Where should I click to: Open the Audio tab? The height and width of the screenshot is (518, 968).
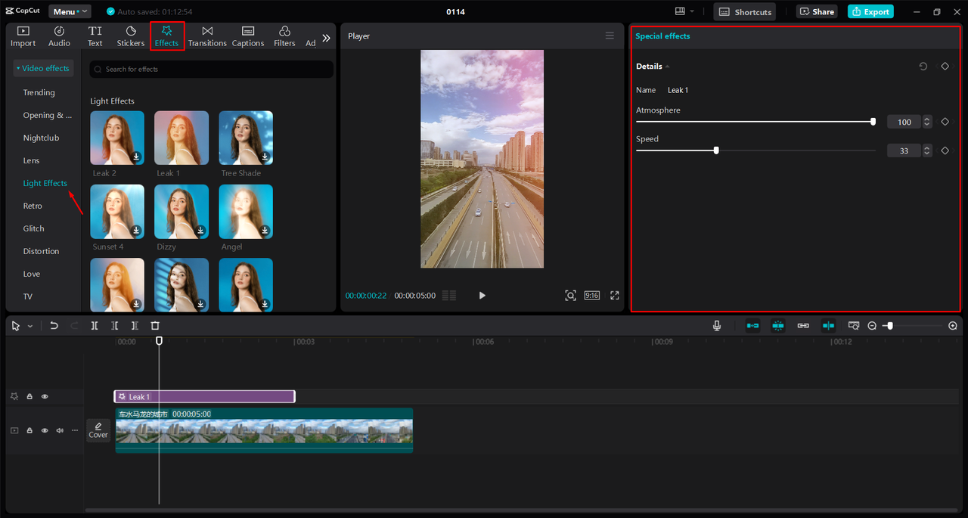click(x=59, y=36)
